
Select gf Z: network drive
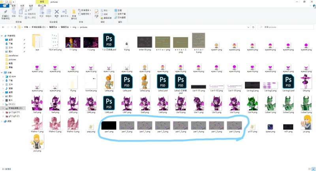[x=14, y=116]
